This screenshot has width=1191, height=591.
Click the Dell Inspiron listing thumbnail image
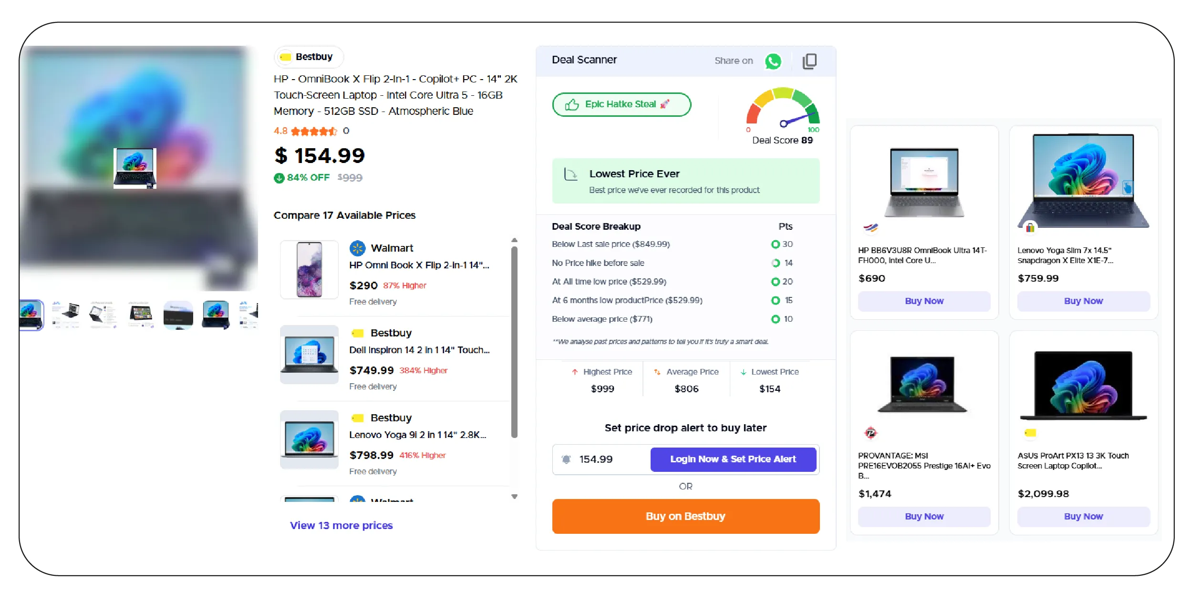tap(309, 355)
